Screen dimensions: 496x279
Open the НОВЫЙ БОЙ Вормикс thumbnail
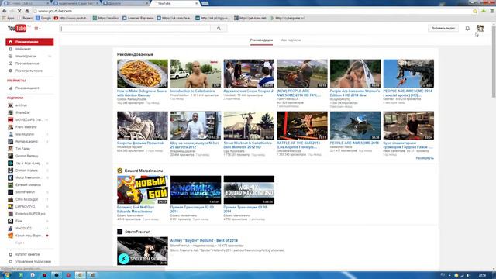tap(143, 190)
